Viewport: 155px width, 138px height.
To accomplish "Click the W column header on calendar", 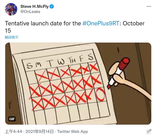I will 61,62.
